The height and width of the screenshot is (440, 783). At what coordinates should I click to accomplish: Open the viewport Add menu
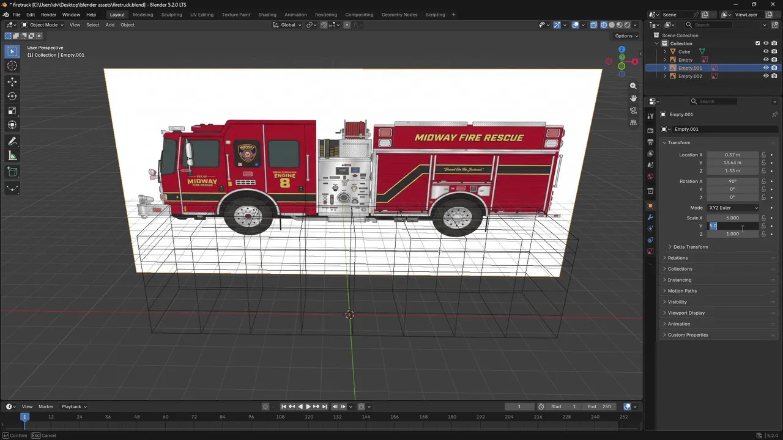click(x=109, y=25)
